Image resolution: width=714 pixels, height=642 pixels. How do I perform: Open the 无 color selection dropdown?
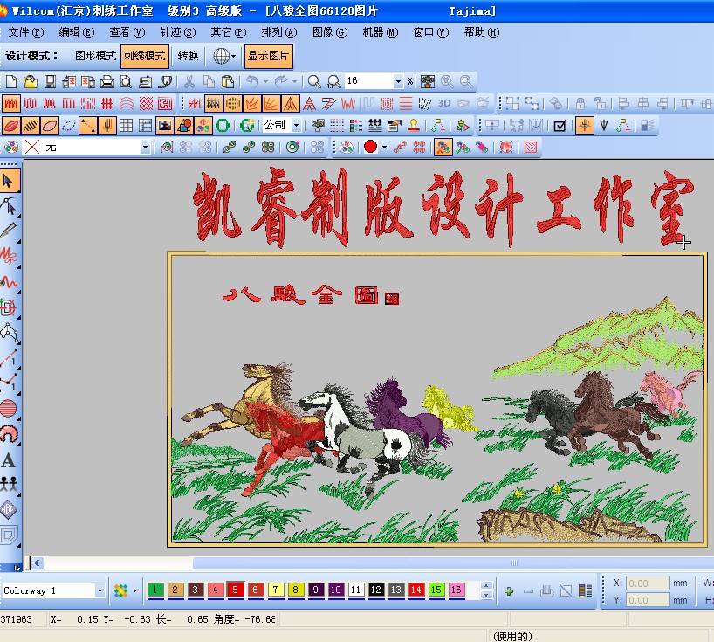tap(145, 147)
